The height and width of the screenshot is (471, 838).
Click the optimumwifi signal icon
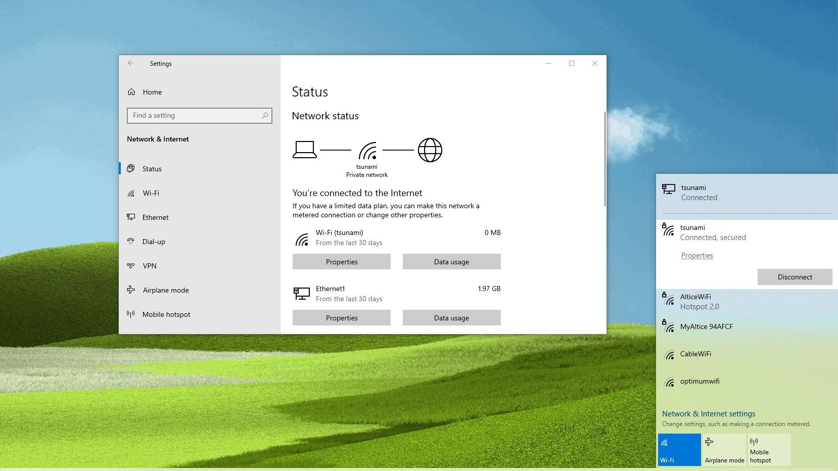669,382
